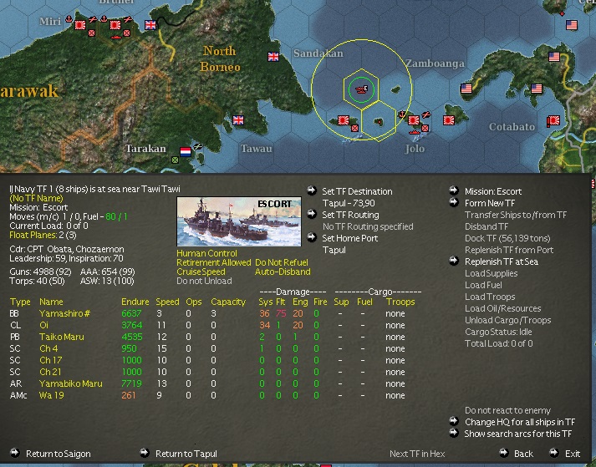Click the US flag near Zamboanga
This screenshot has width=596, height=467.
(x=466, y=89)
